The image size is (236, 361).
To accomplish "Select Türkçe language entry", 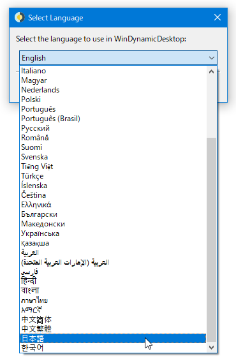I will (x=113, y=176).
